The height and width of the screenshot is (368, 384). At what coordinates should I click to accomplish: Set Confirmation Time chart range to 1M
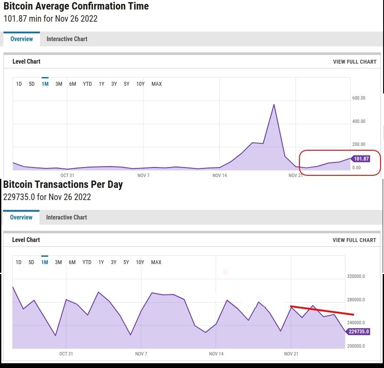pos(45,84)
